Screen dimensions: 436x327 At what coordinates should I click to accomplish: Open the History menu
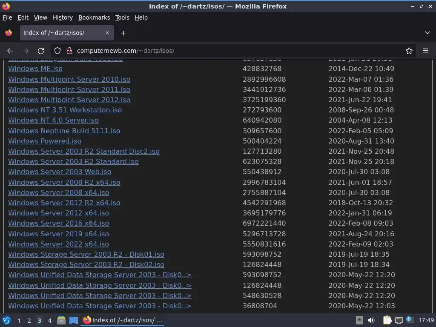click(x=63, y=17)
